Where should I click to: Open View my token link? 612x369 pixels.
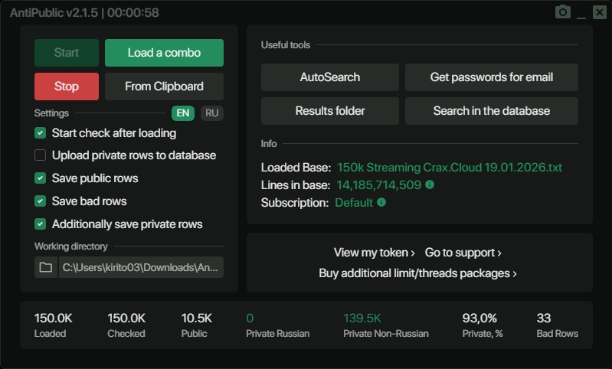[374, 253]
